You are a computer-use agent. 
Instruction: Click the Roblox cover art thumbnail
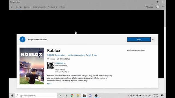32,66
